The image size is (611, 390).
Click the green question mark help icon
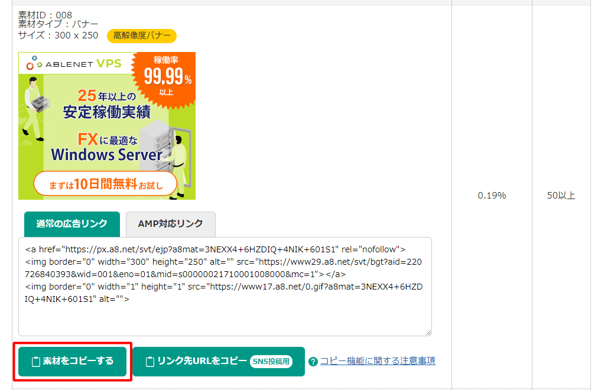(x=313, y=362)
